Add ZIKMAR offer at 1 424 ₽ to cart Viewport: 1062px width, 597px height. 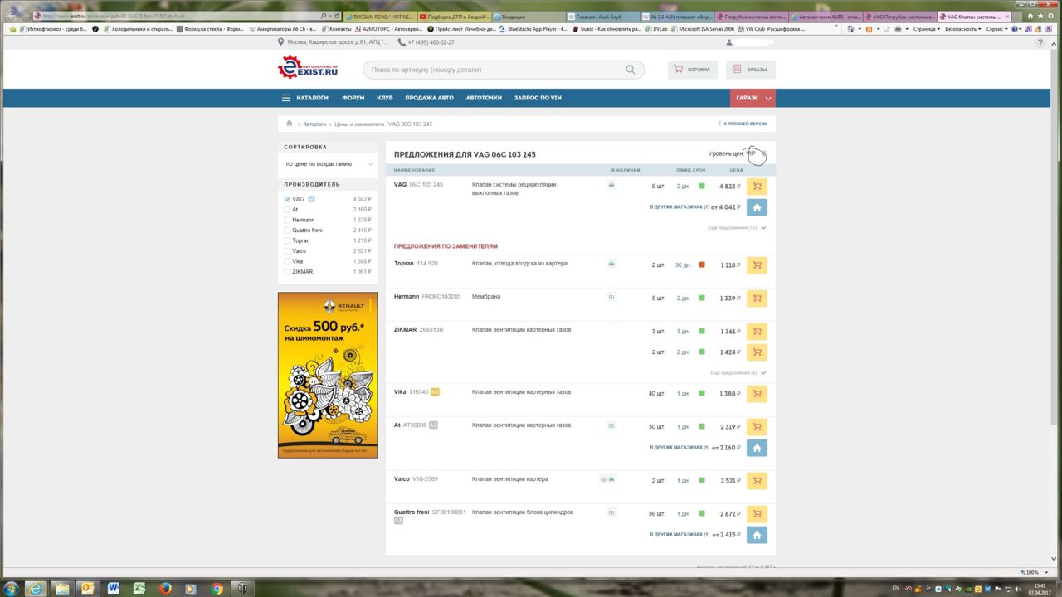point(757,352)
